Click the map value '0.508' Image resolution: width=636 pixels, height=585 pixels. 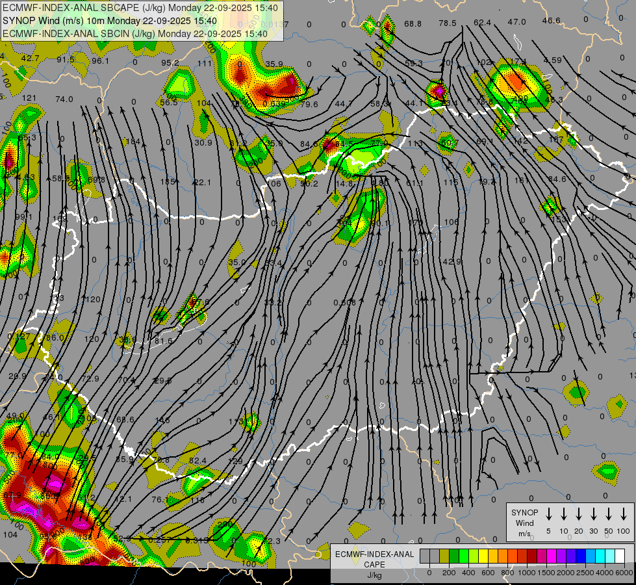(x=345, y=302)
